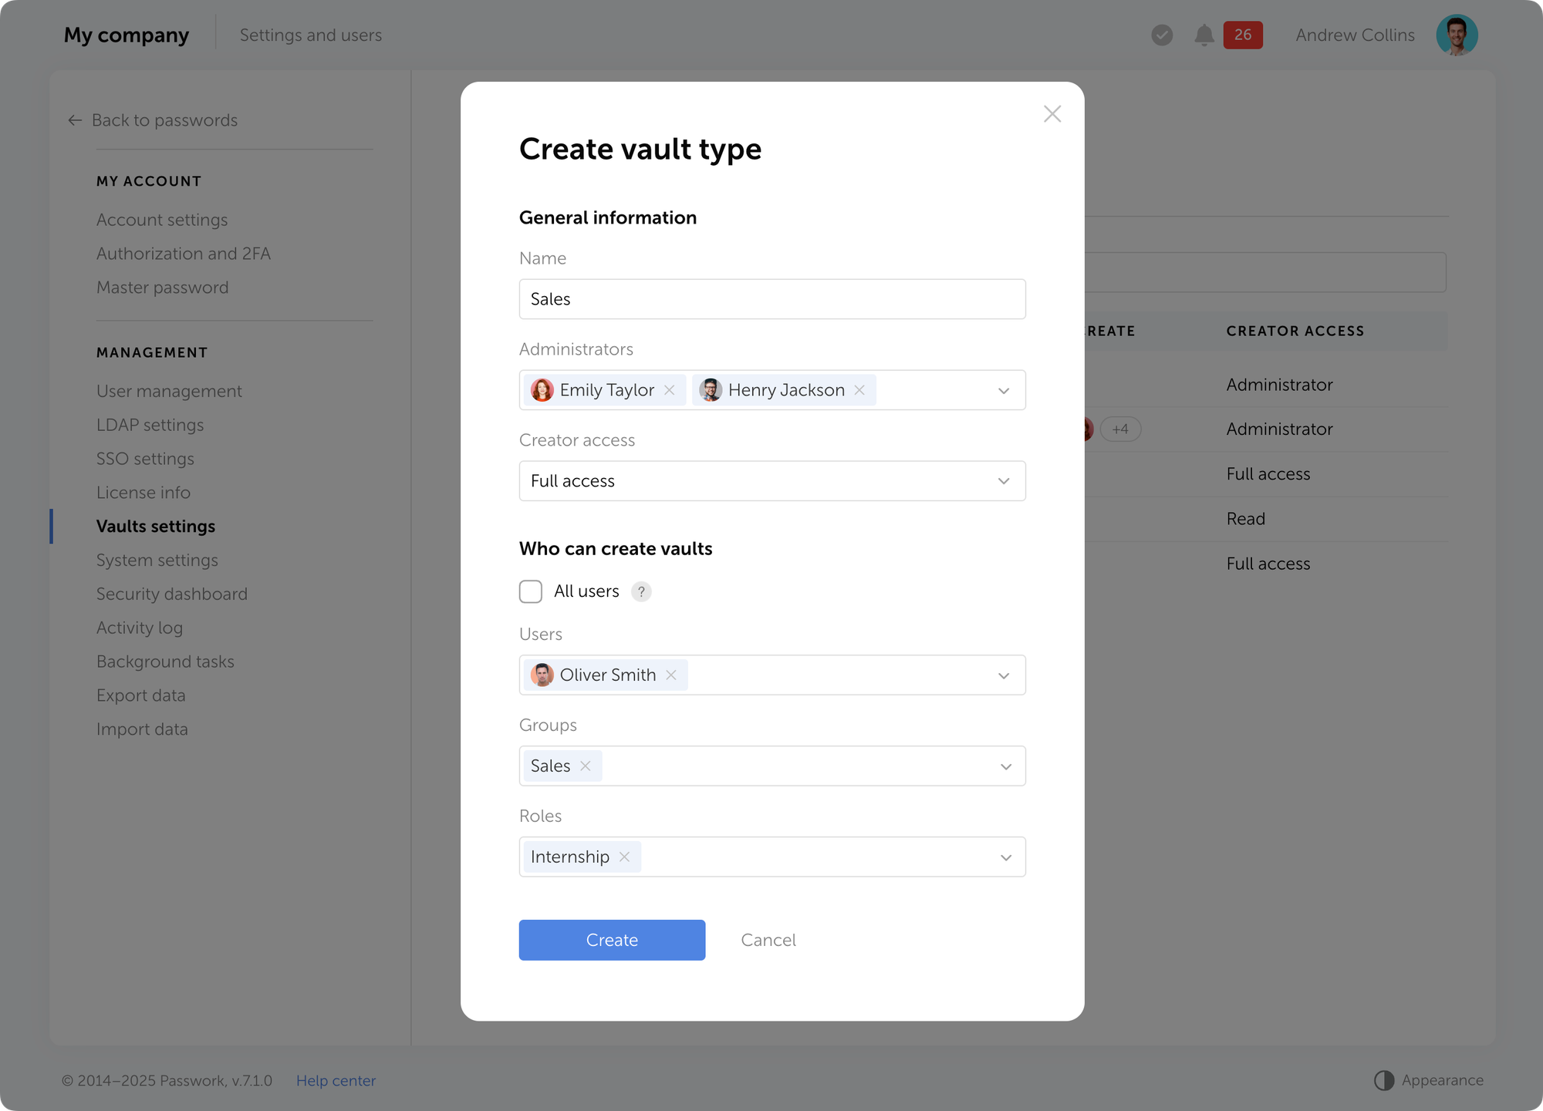Click the Appearance theme icon
The image size is (1543, 1111).
(1384, 1080)
